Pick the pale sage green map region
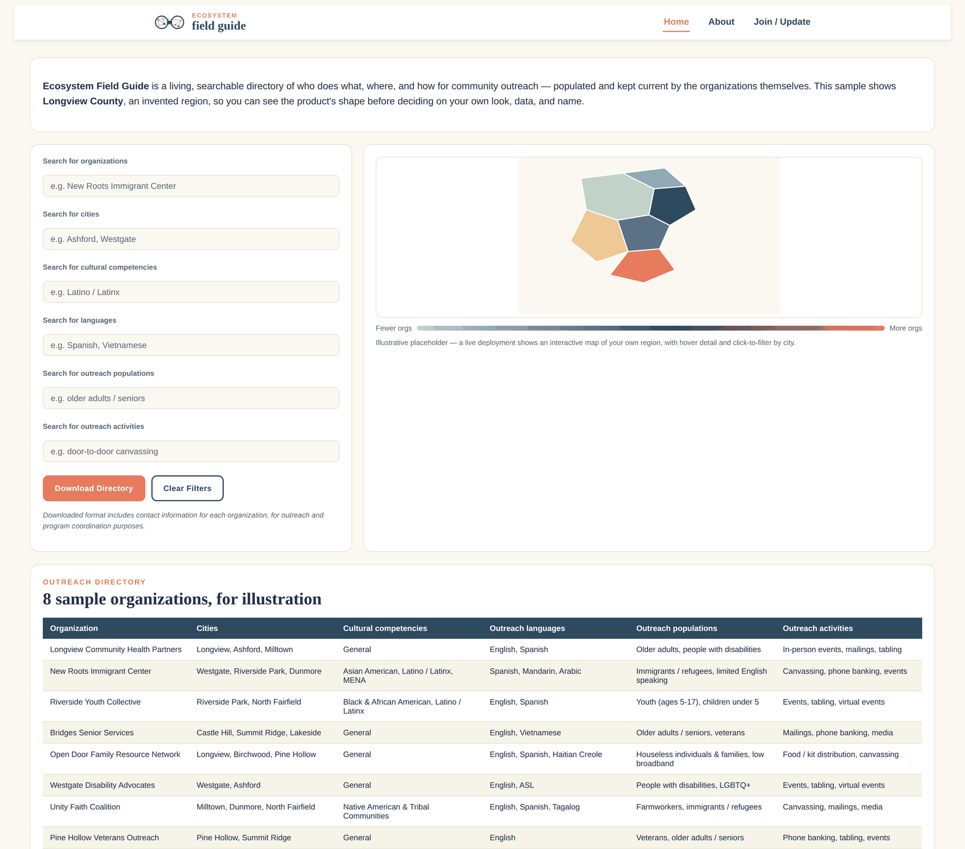The image size is (965, 849). 617,196
